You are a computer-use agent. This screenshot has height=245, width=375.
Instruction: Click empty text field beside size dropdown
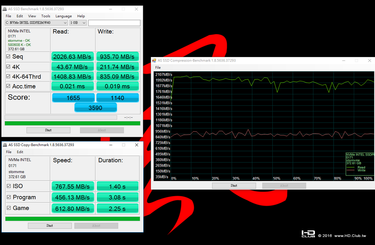114,23
